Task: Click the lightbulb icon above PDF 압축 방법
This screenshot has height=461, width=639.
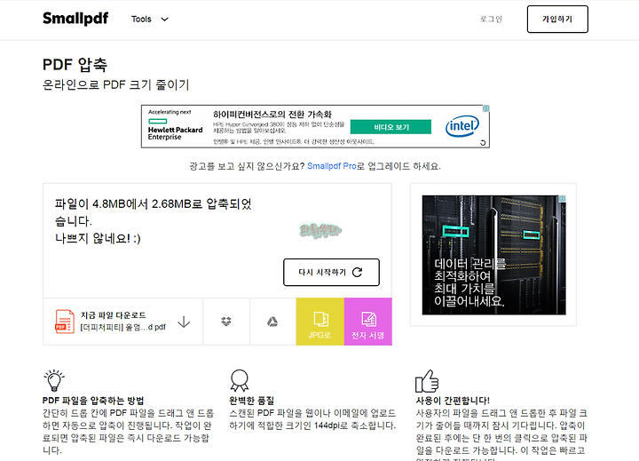Action: point(54,381)
